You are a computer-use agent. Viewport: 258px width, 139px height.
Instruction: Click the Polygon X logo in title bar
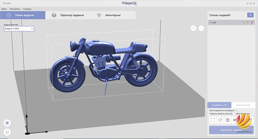pos(129,3)
